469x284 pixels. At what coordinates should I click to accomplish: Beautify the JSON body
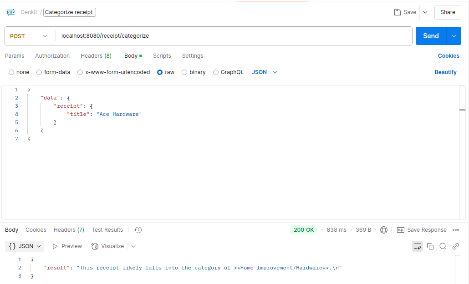(446, 72)
